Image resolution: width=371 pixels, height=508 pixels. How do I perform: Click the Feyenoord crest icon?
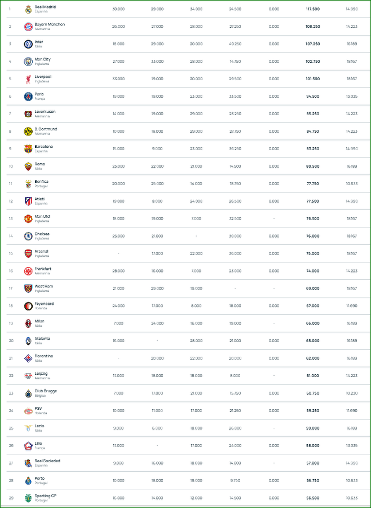click(29, 306)
